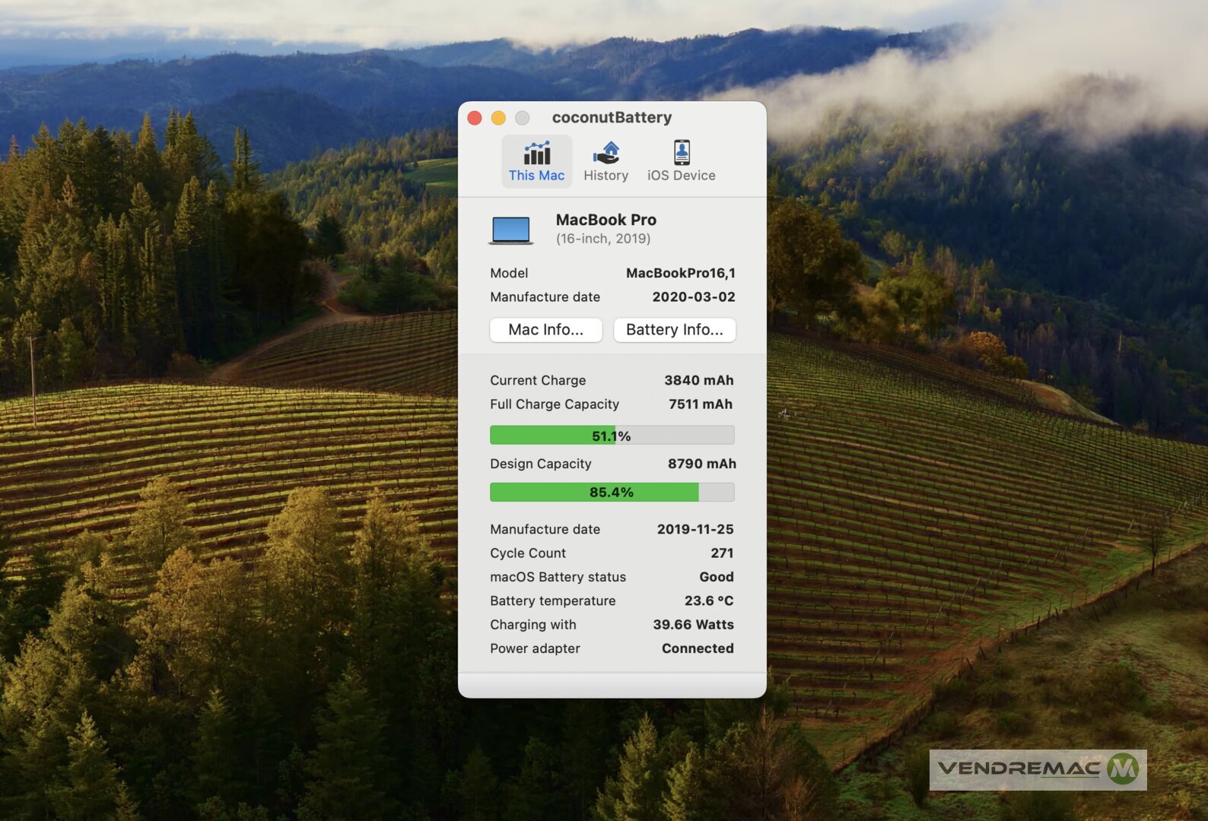Click the MacBookPro16,1 model identifier
Viewport: 1208px width, 821px height.
pyautogui.click(x=680, y=273)
